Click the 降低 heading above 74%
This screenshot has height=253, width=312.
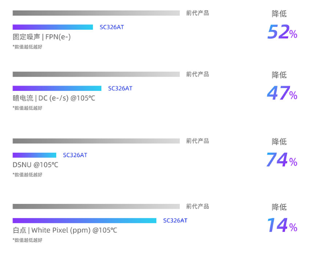pyautogui.click(x=279, y=141)
